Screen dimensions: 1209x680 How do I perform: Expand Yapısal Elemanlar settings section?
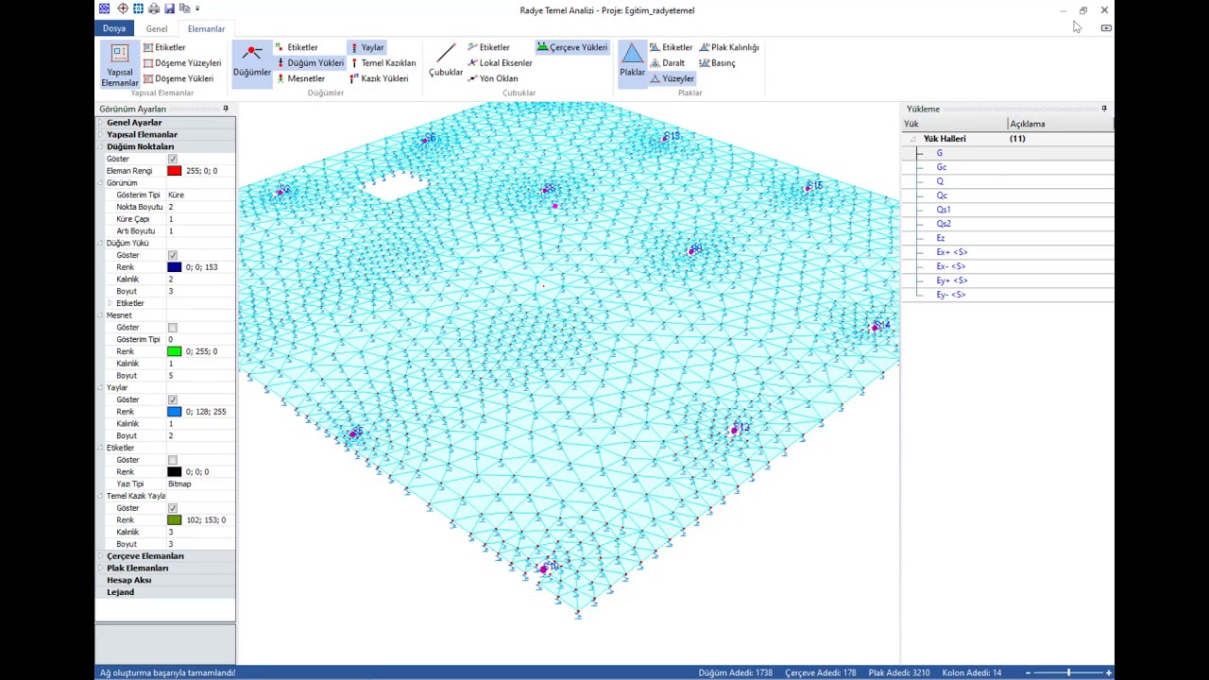101,135
